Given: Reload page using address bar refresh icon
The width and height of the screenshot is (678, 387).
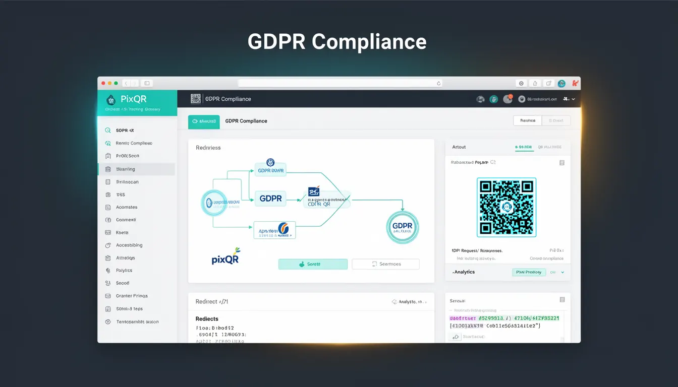Looking at the screenshot, I should coord(438,83).
